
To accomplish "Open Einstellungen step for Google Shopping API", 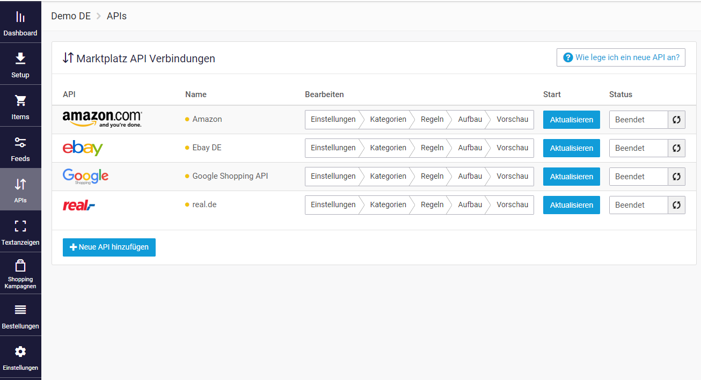I will click(x=333, y=177).
